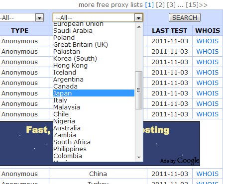Click the LAST TEST column header
This screenshot has height=184, width=229.
[170, 31]
